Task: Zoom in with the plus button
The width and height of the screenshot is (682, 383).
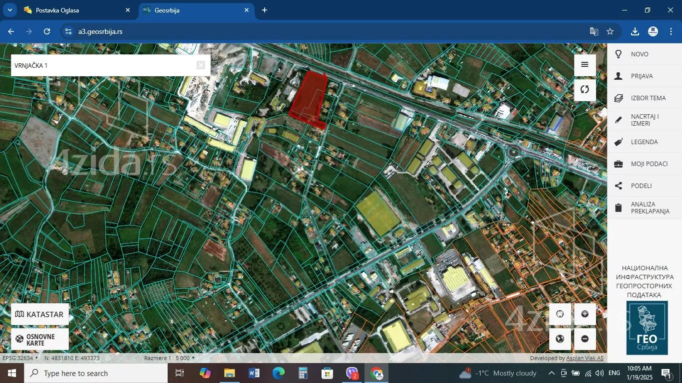Action: [x=585, y=314]
